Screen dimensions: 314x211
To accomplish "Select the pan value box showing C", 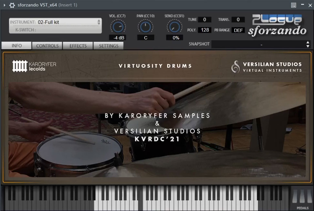I will (x=146, y=38).
